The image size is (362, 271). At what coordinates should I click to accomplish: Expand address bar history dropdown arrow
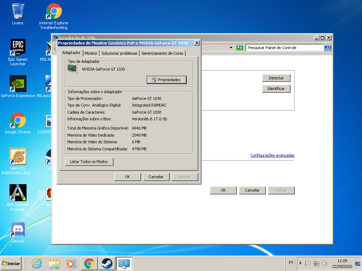click(x=231, y=48)
